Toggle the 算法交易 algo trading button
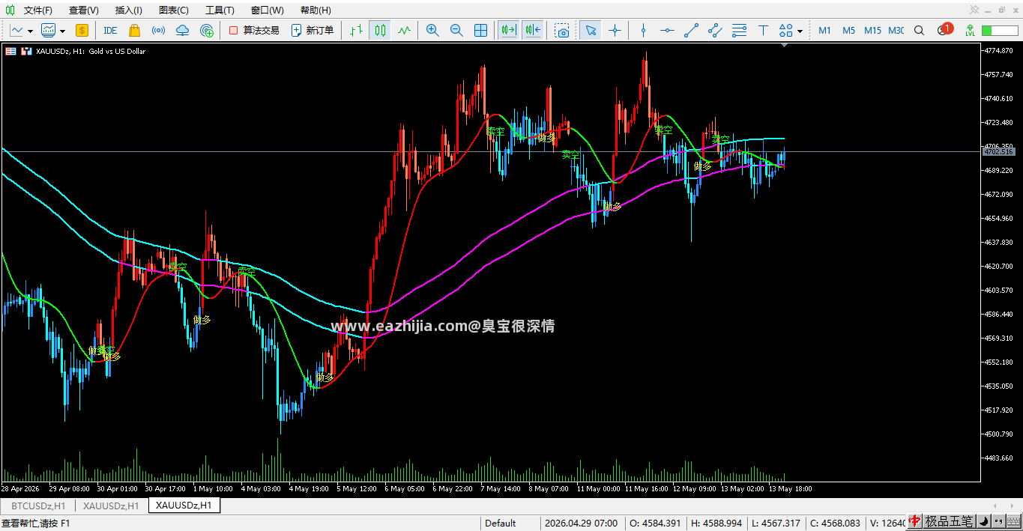The image size is (1023, 531). 254,30
